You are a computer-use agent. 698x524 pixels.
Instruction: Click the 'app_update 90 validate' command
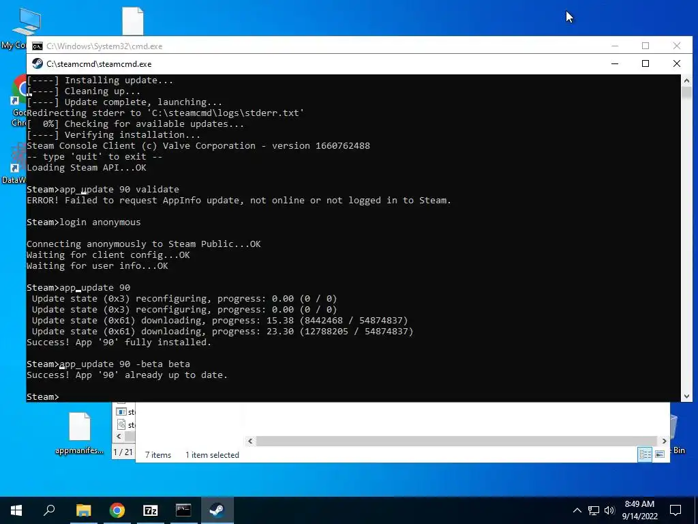103,190
